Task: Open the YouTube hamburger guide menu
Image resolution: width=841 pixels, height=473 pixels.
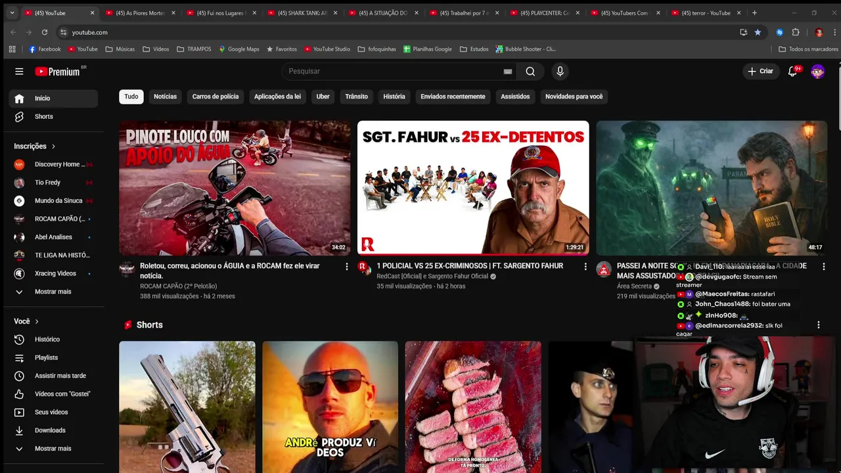Action: click(19, 71)
